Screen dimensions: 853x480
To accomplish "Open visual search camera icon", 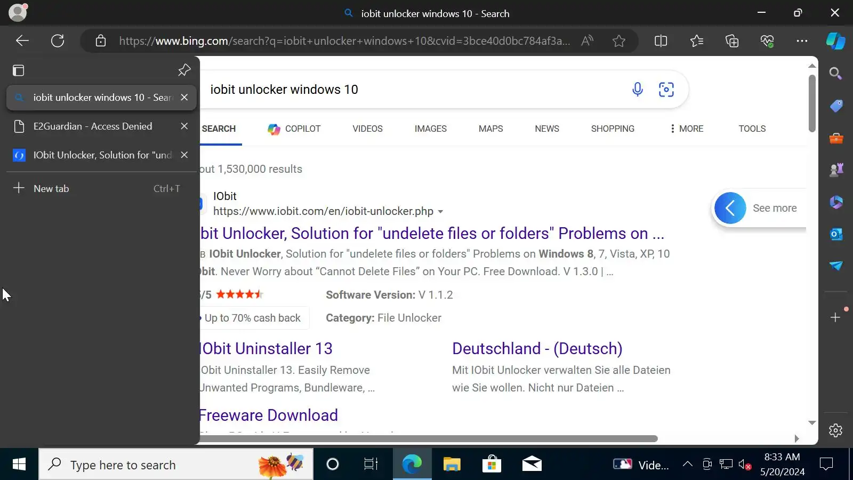I will [666, 89].
